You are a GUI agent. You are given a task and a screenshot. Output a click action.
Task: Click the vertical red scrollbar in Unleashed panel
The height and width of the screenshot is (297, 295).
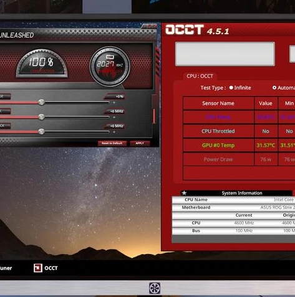coord(154,116)
